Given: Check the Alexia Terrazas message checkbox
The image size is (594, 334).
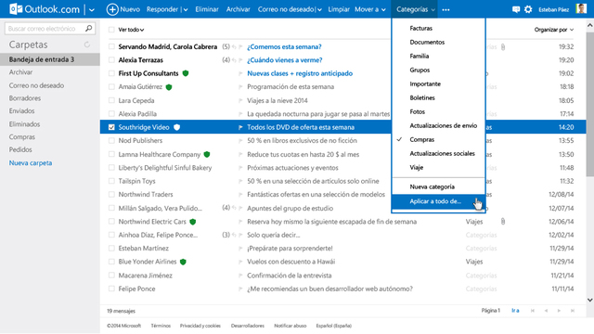Looking at the screenshot, I should coord(111,59).
